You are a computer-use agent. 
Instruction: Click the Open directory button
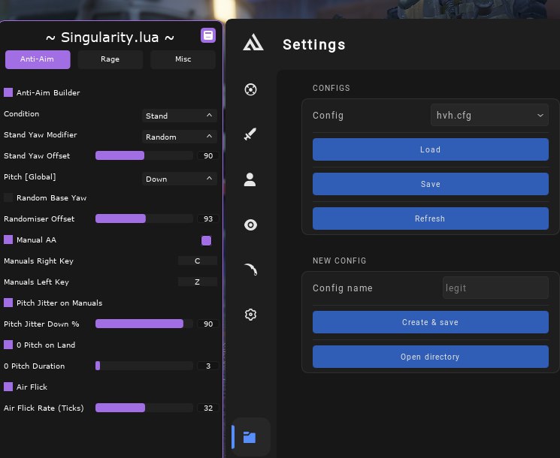coord(431,357)
